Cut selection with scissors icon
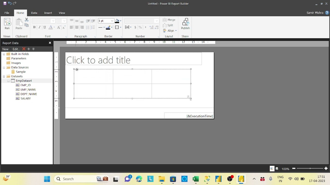330x185 pixels. click(27, 20)
